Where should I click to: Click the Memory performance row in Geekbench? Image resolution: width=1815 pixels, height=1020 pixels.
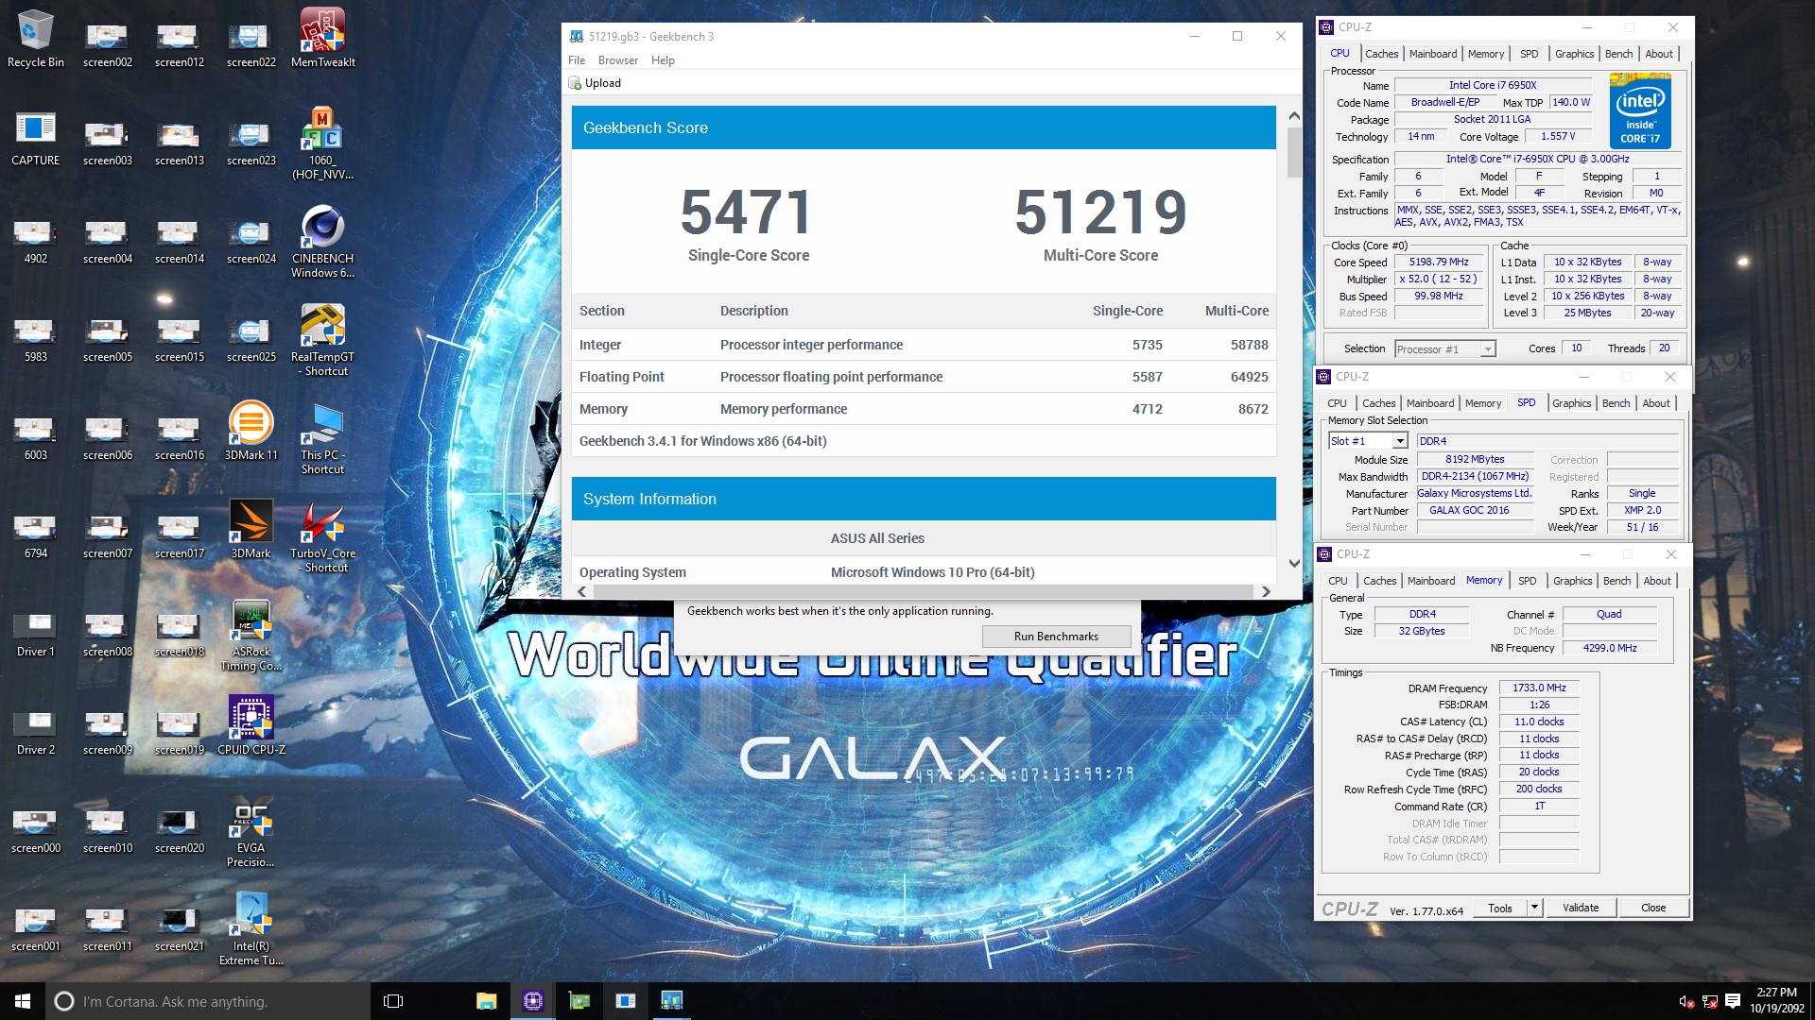(x=924, y=409)
